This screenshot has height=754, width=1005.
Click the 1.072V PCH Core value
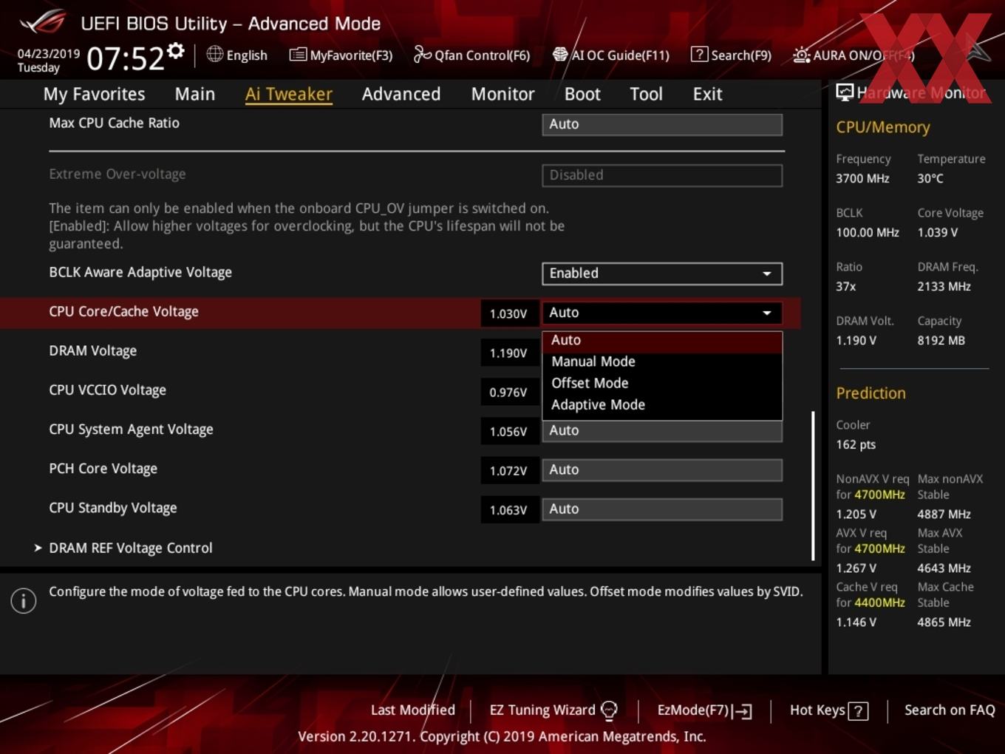[508, 471]
